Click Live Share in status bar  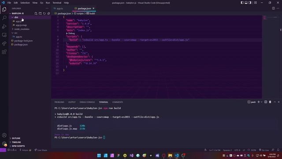click(x=41, y=150)
